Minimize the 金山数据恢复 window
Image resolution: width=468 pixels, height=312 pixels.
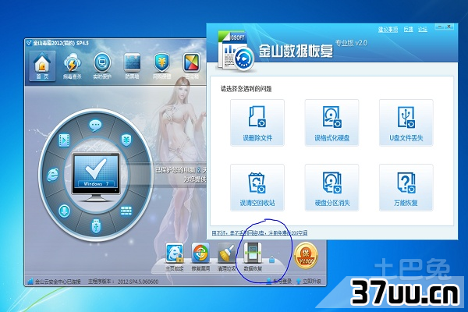click(x=440, y=27)
